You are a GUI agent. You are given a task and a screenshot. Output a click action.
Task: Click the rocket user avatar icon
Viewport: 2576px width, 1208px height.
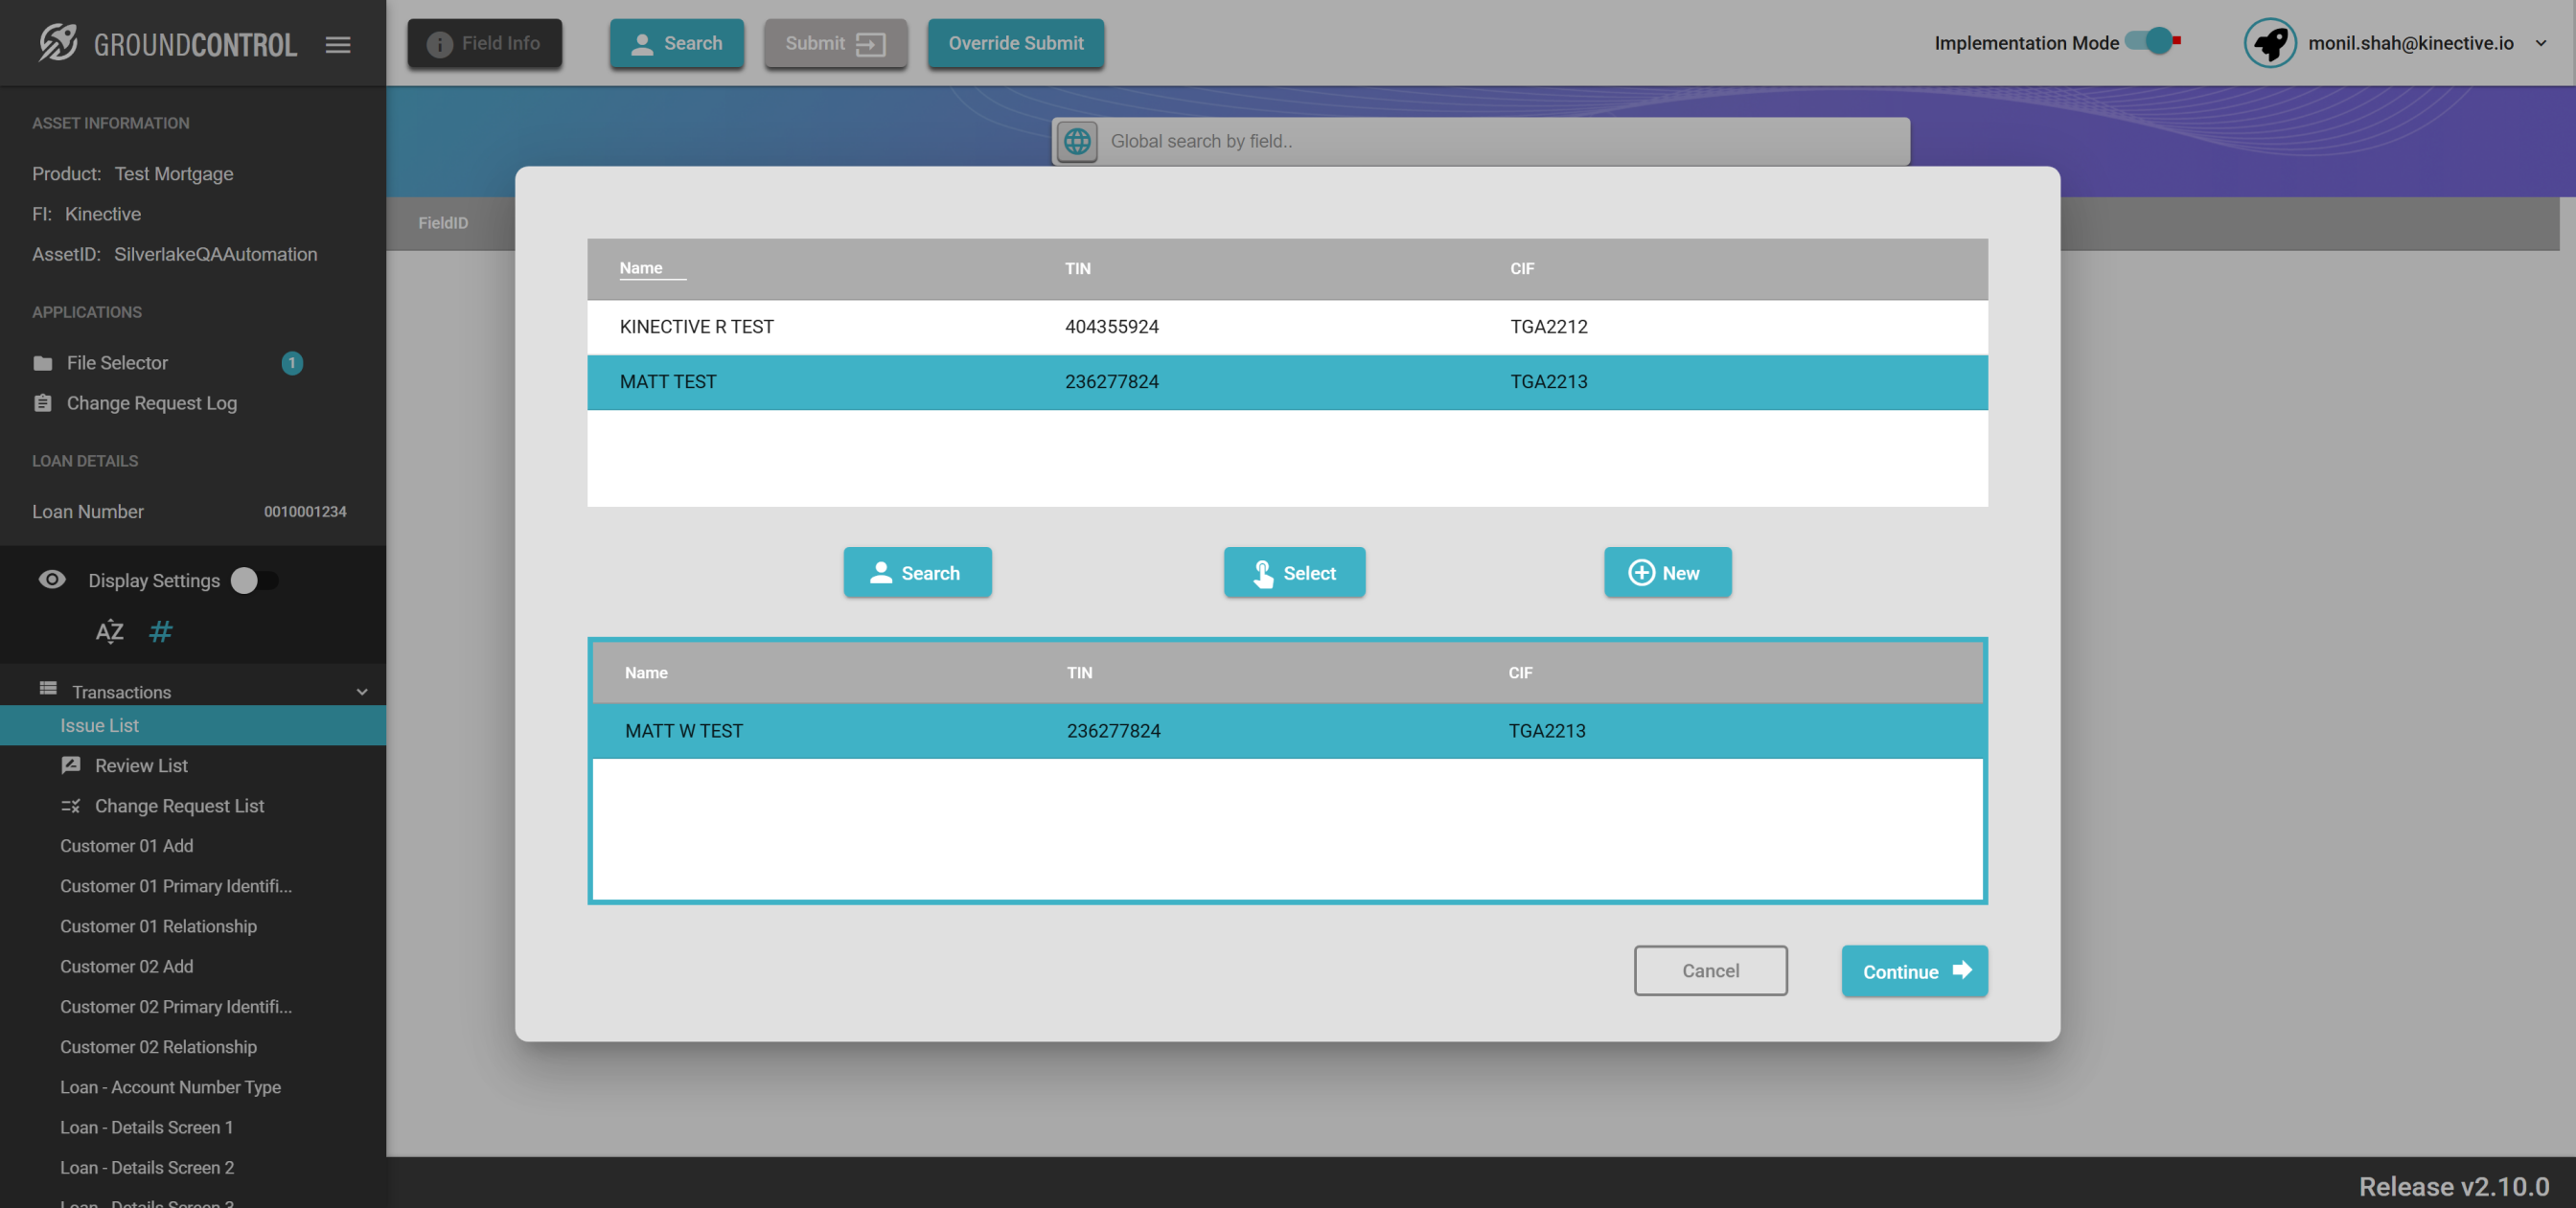[x=2269, y=43]
